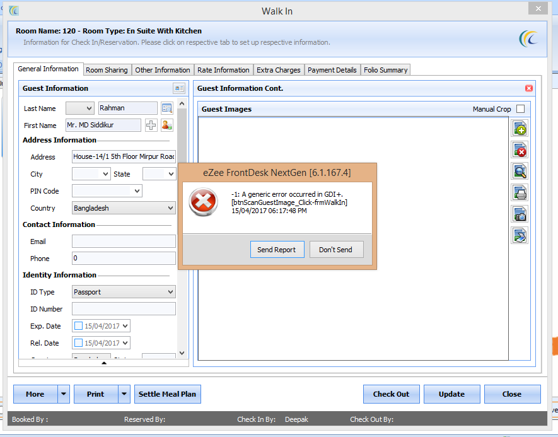Click the eZee logo in window title bar
The image size is (558, 437).
(14, 11)
